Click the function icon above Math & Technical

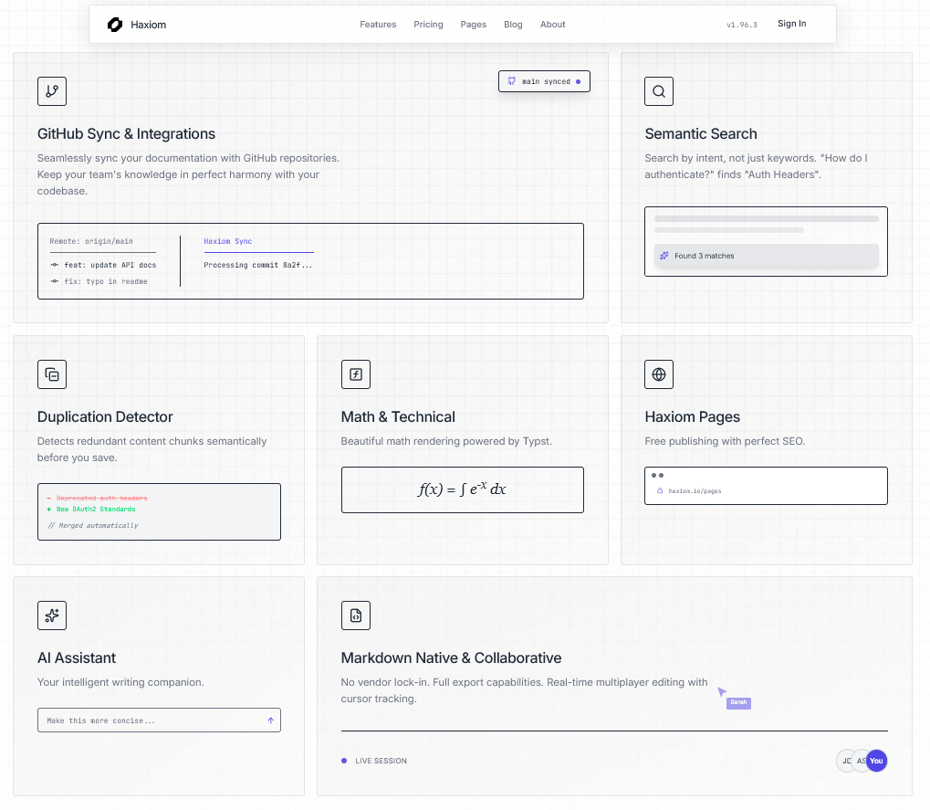point(355,373)
